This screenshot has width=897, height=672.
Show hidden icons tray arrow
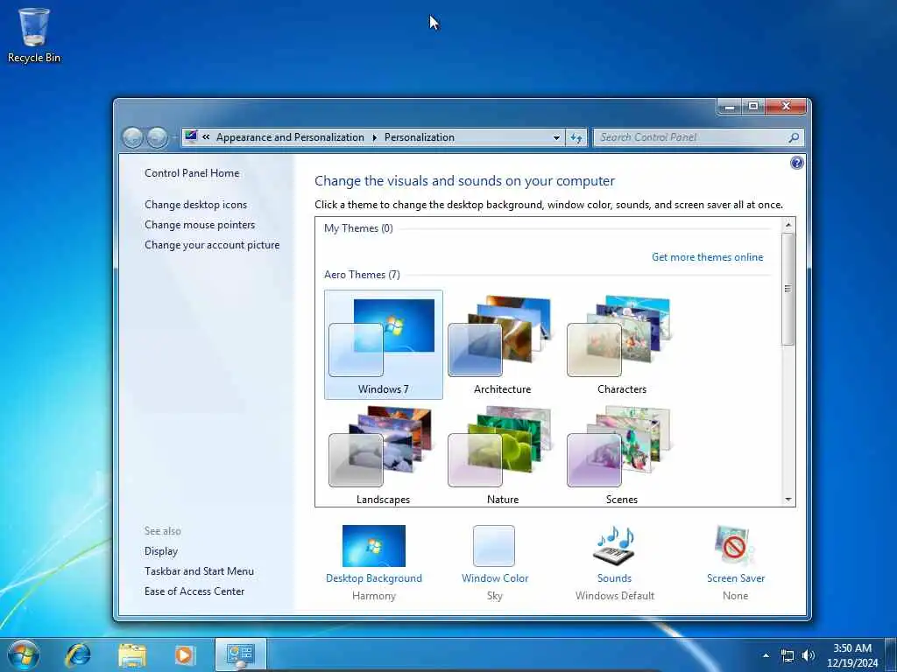[x=766, y=655]
